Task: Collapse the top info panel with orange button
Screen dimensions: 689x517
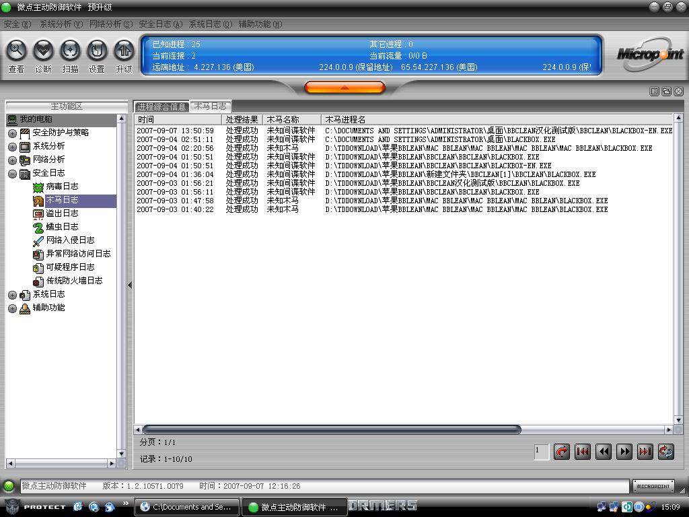Action: [x=344, y=88]
